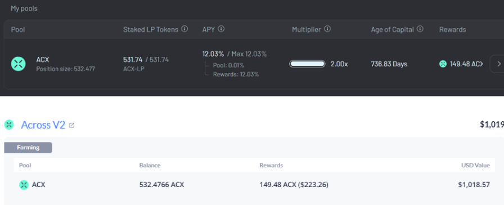Click the info icon next to Staked LP Tokens
This screenshot has width=504, height=205.
184,29
